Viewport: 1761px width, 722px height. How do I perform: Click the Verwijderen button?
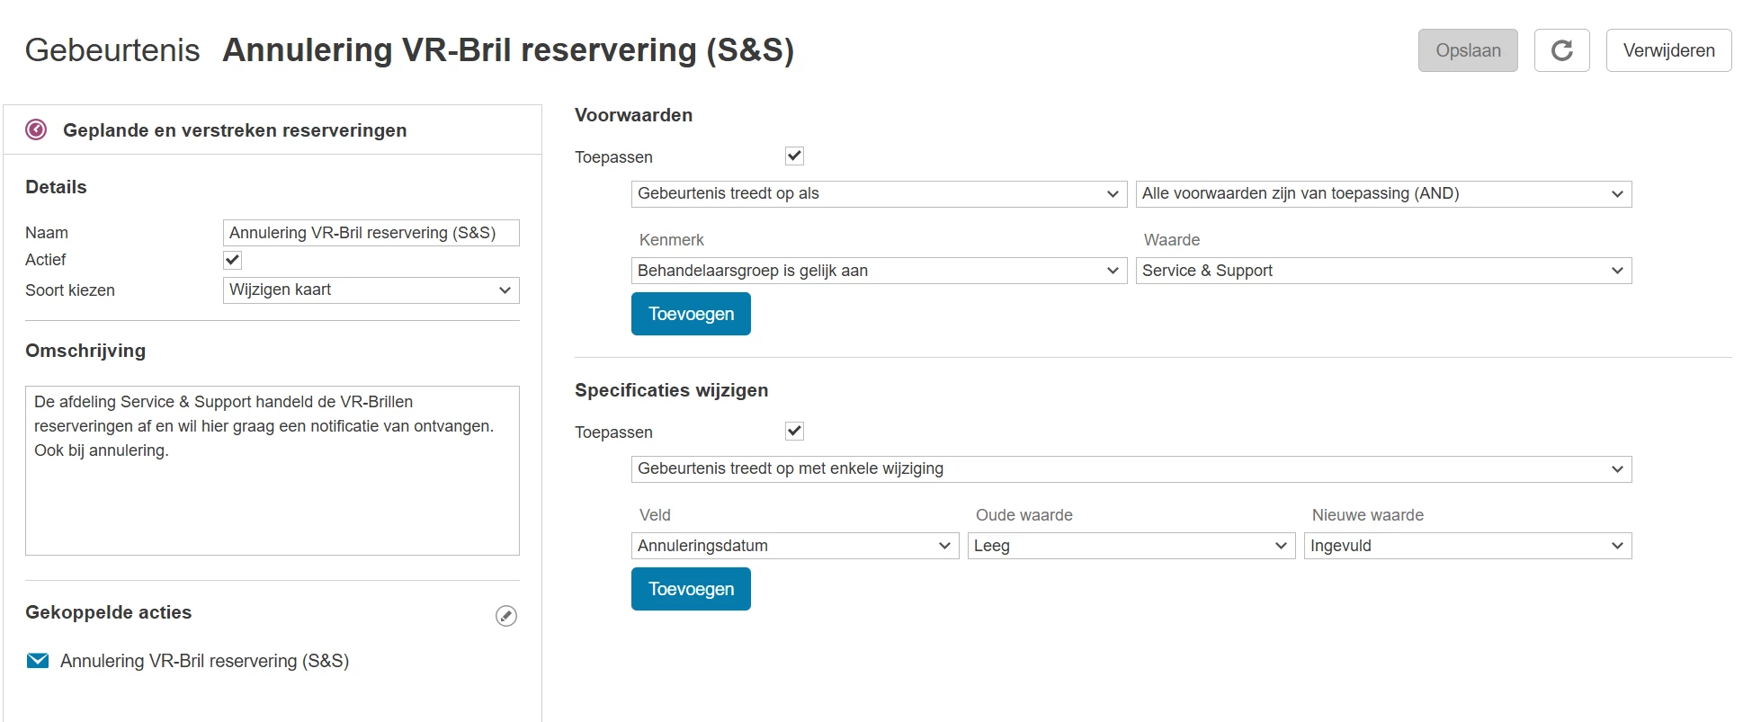click(1668, 50)
